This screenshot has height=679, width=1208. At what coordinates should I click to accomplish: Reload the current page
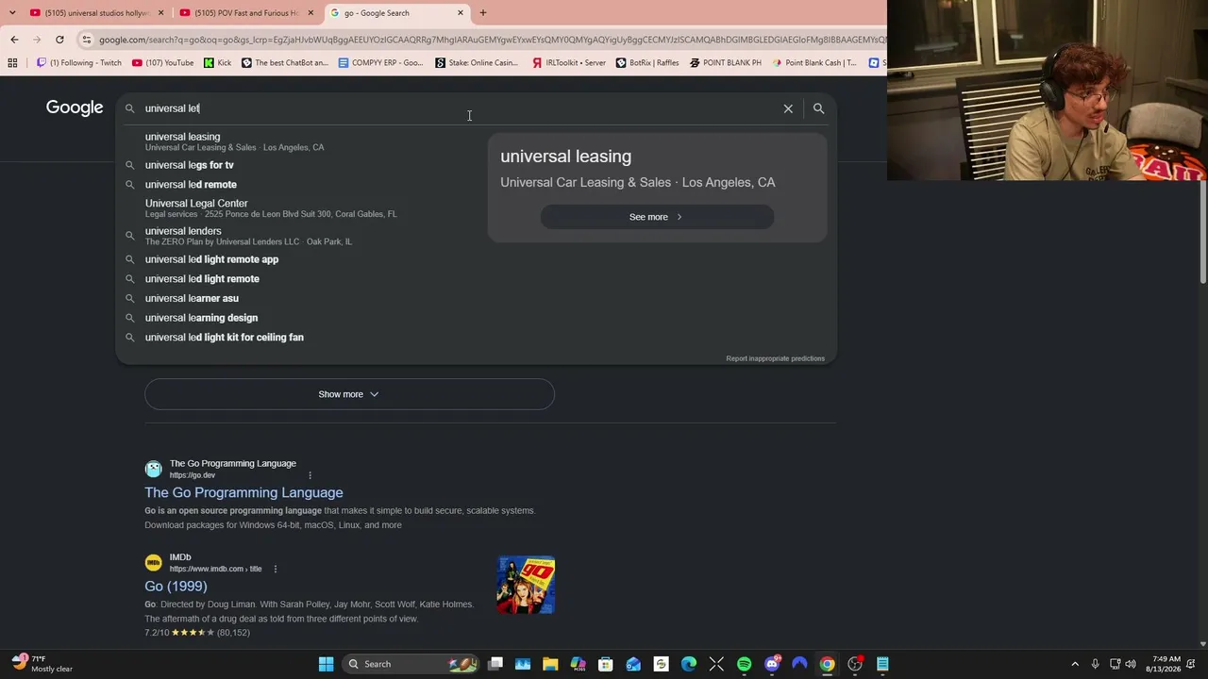59,40
